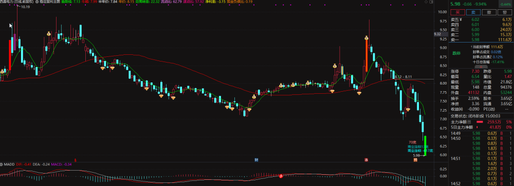This screenshot has height=186, width=514.
Task: Open settings icon beside 稳定复利主图 indicator
Action: [38, 2]
